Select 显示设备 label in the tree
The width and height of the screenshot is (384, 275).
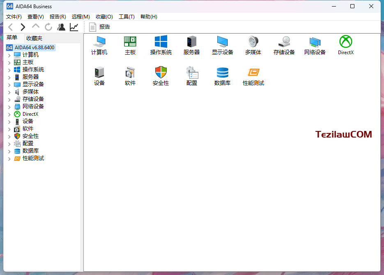point(33,84)
